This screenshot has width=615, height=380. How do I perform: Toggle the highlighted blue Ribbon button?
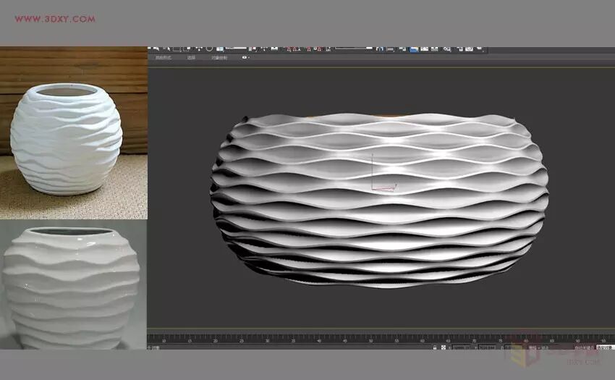(414, 49)
